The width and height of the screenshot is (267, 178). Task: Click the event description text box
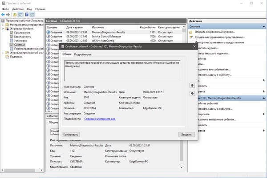(122, 70)
